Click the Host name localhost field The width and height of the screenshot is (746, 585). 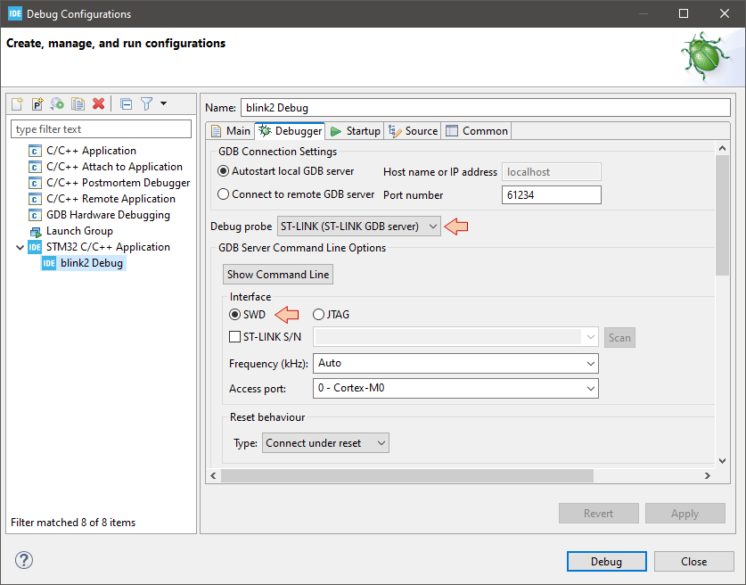(x=552, y=172)
